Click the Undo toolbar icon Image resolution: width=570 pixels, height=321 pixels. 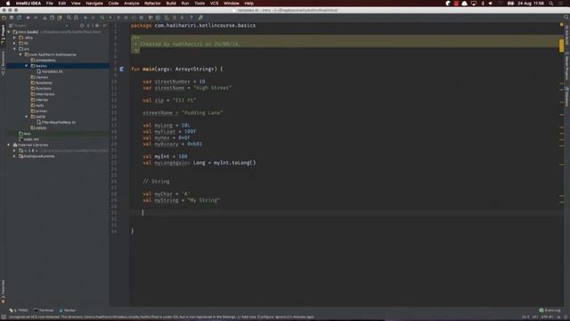pyautogui.click(x=28, y=18)
